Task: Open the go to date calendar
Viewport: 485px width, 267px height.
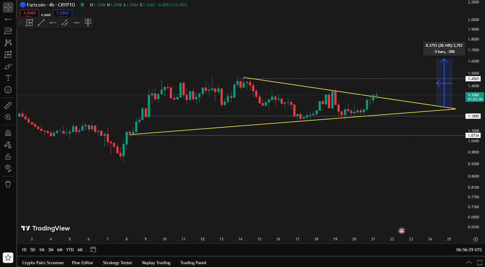Action: click(93, 250)
